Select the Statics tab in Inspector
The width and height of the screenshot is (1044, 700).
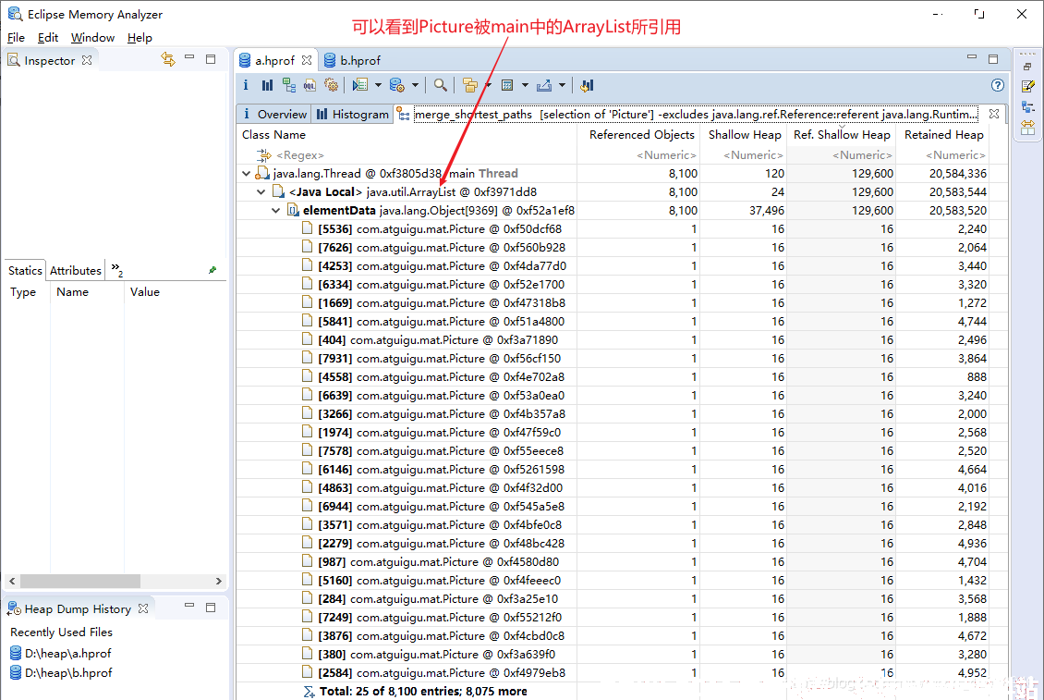click(25, 270)
